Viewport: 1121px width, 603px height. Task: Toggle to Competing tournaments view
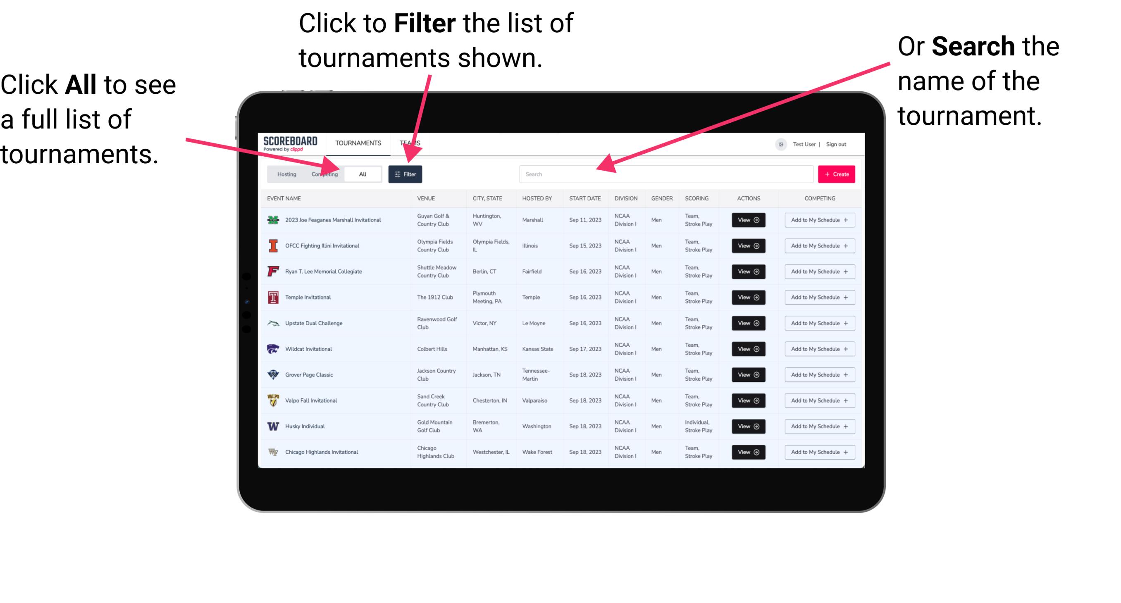[x=324, y=173]
